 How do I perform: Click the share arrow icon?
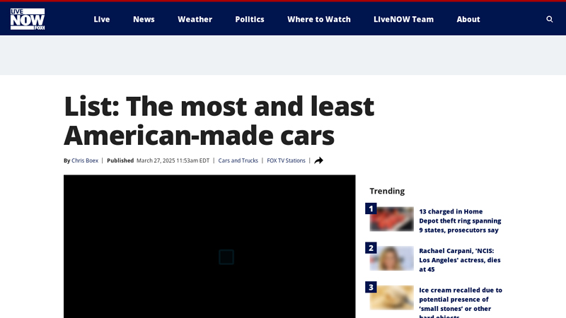click(318, 160)
